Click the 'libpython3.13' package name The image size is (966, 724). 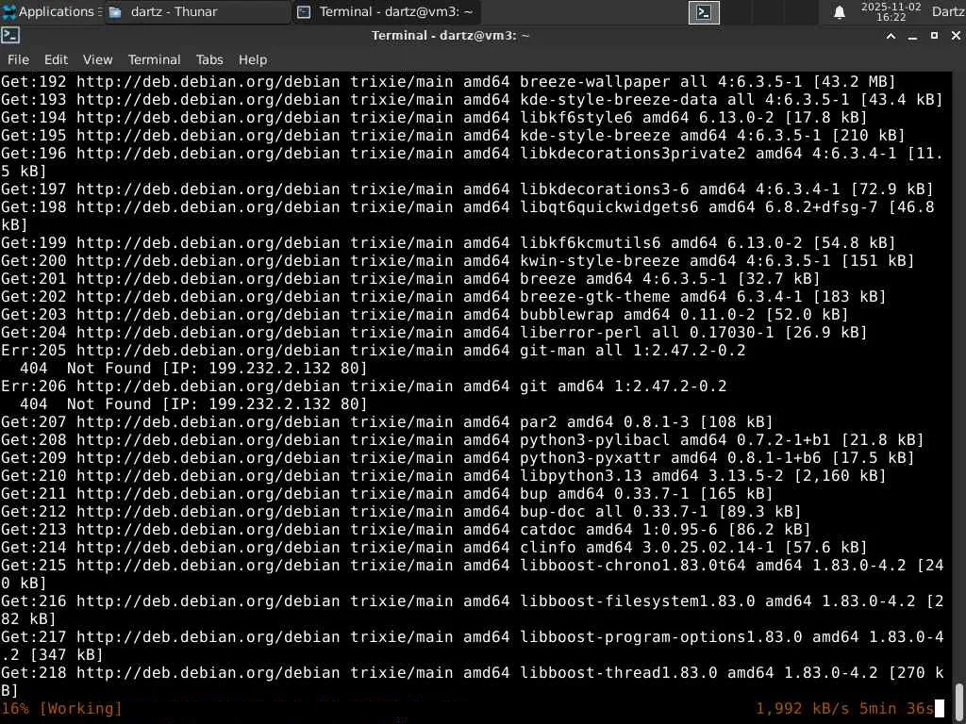point(581,475)
